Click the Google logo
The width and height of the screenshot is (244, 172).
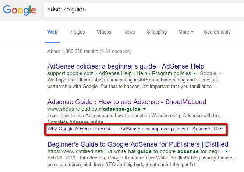20,10
